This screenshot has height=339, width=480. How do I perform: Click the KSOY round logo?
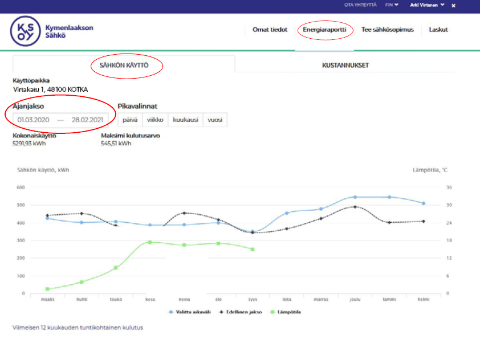click(x=25, y=31)
